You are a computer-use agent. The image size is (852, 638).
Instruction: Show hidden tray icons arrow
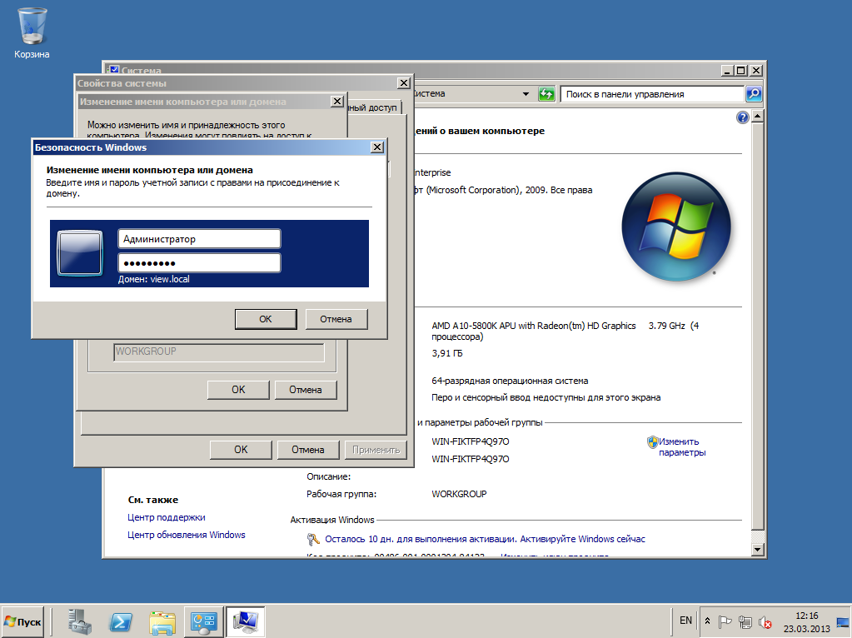point(707,621)
